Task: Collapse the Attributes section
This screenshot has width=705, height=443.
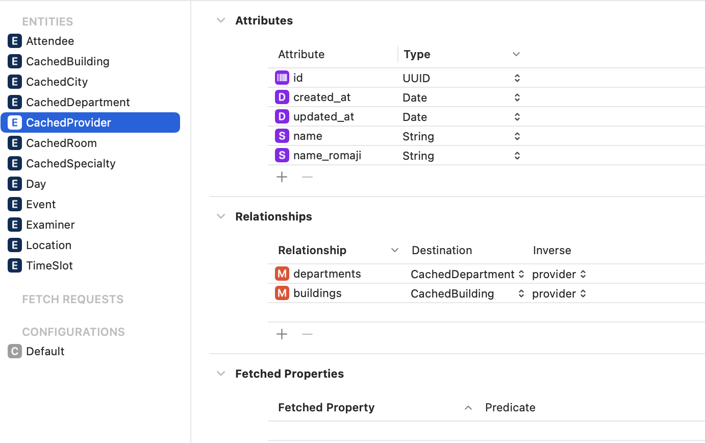Action: point(221,20)
